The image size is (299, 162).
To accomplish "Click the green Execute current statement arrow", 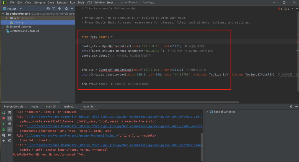I will 4,124.
